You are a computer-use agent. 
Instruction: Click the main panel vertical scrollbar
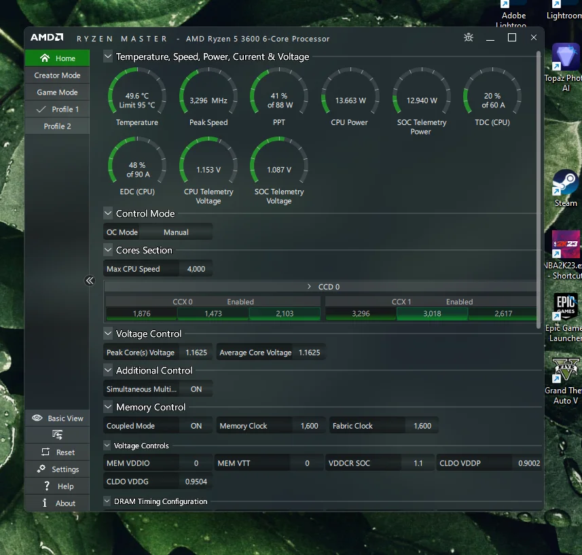coord(539,190)
